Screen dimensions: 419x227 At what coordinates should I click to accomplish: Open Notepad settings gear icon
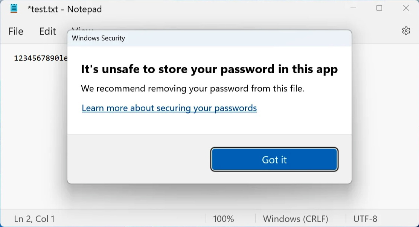coord(406,31)
